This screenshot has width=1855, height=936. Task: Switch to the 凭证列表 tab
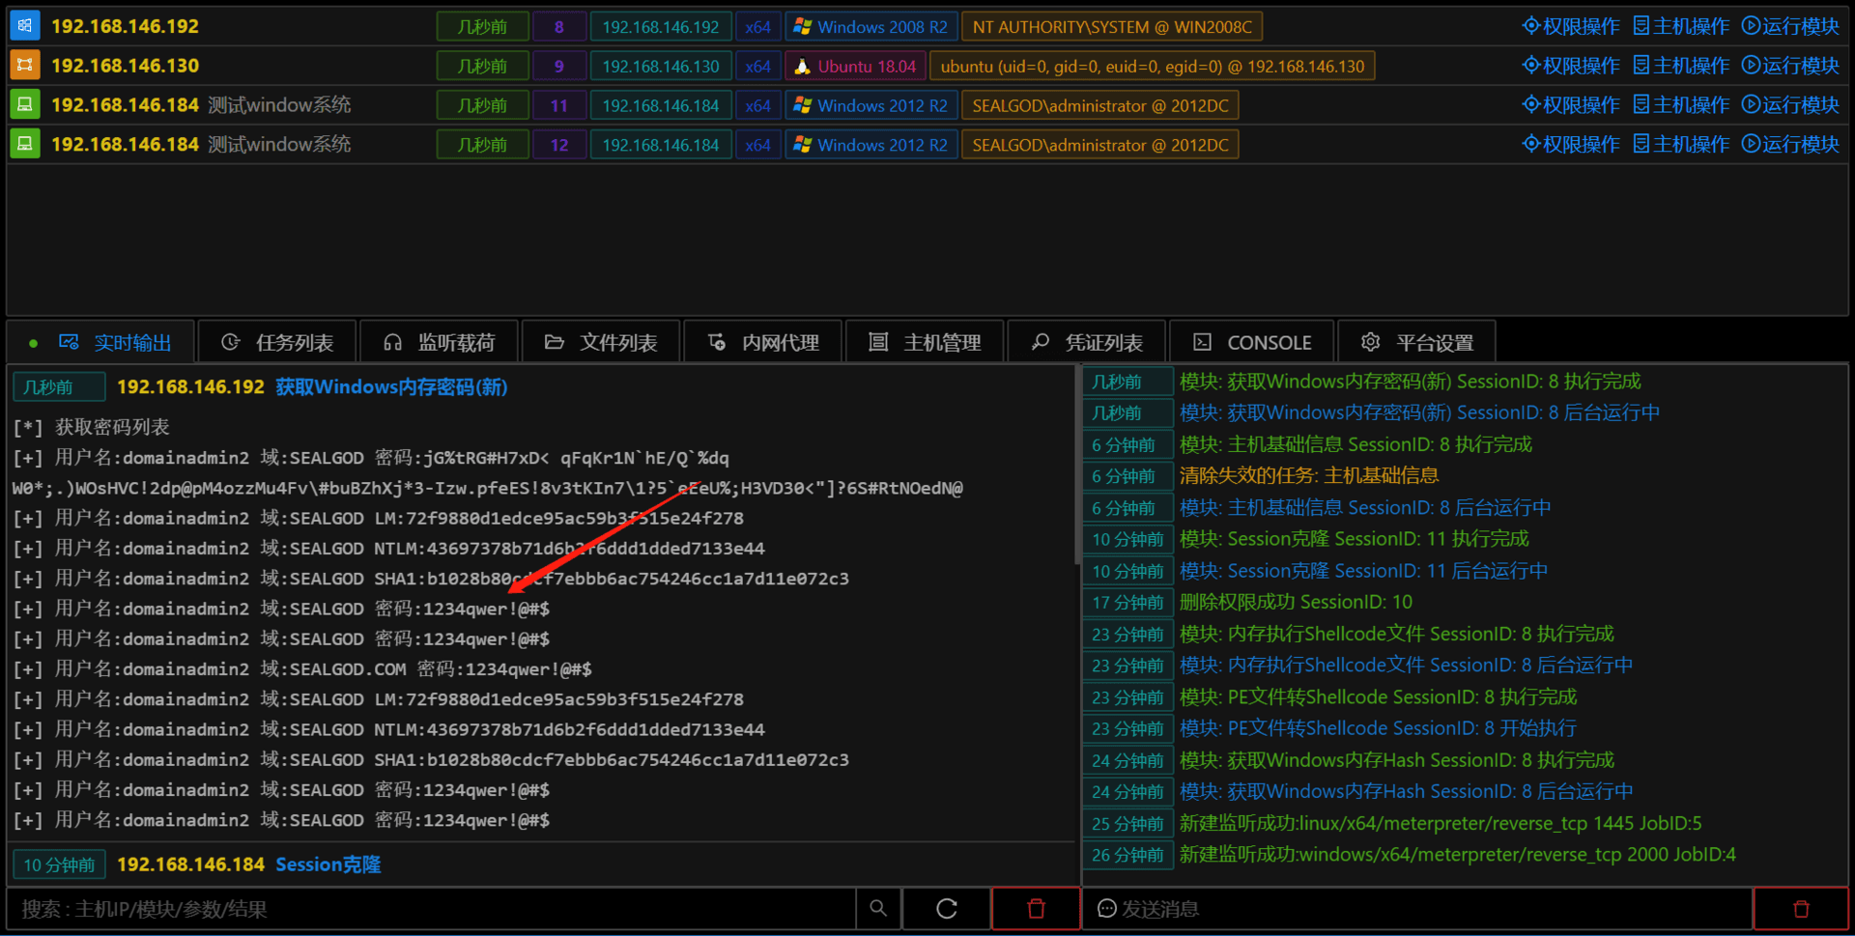click(x=1087, y=342)
